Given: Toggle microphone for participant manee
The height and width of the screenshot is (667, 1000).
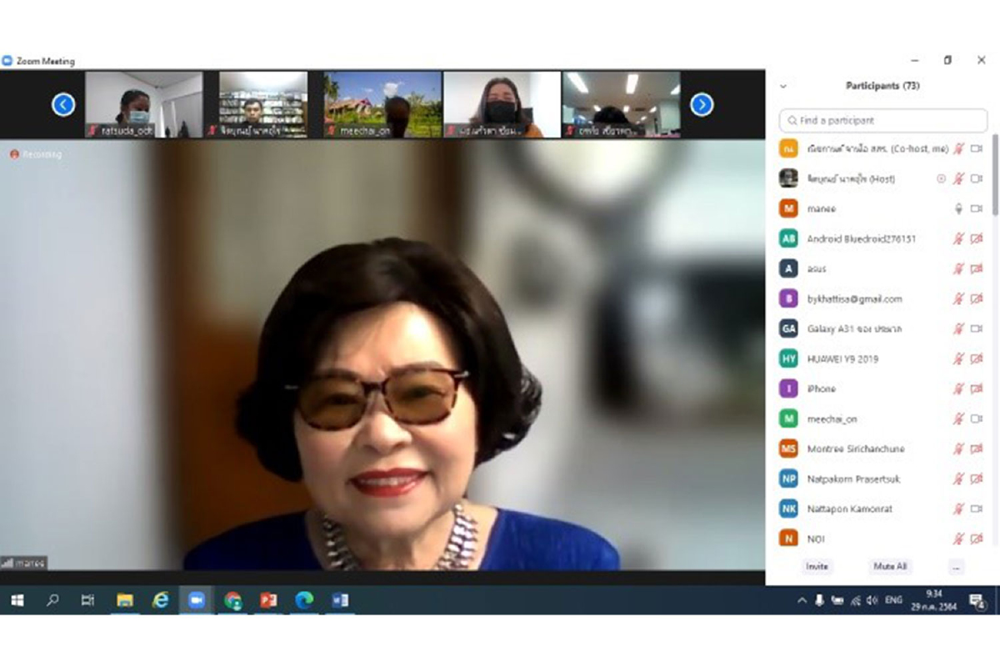Looking at the screenshot, I should pyautogui.click(x=958, y=208).
